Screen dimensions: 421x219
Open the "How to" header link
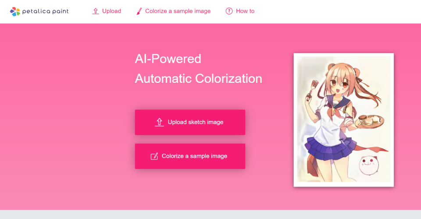click(x=245, y=11)
